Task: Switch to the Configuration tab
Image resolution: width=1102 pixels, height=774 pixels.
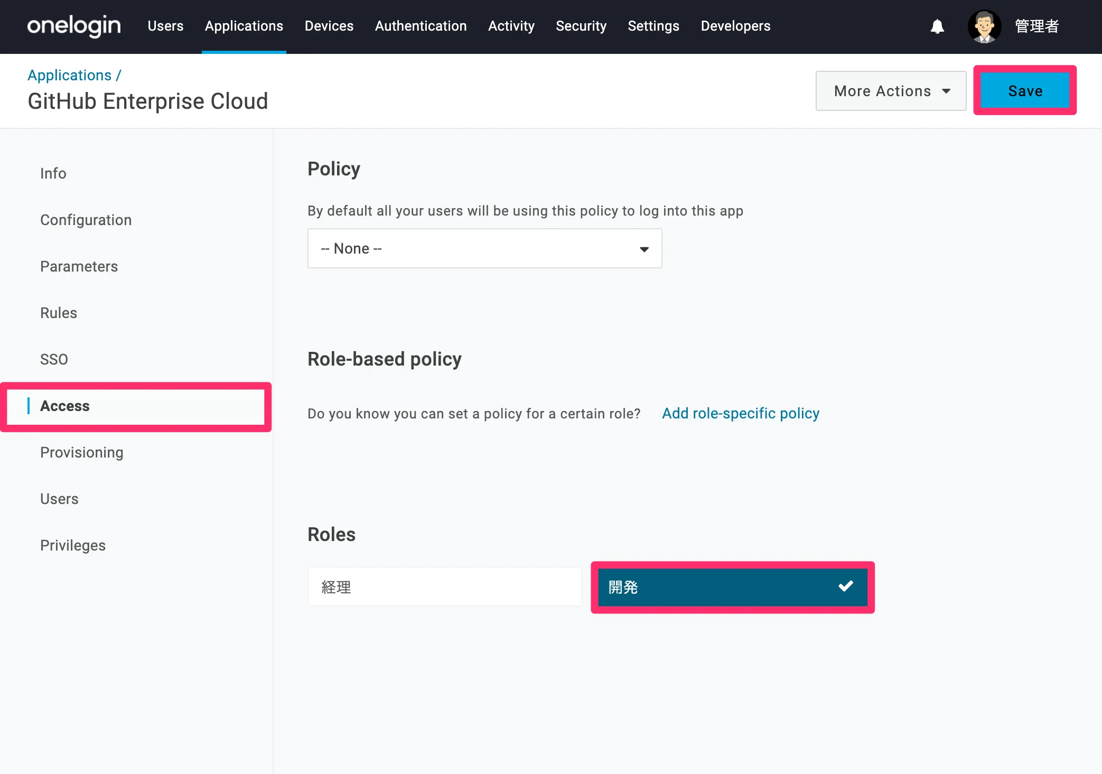Action: tap(86, 220)
